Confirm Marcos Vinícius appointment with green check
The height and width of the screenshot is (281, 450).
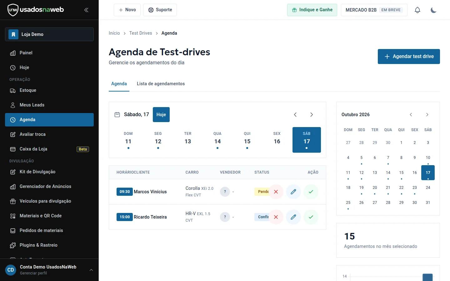(311, 192)
